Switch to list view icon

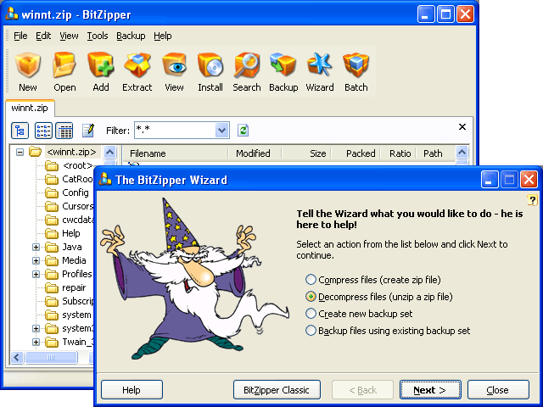pos(43,131)
